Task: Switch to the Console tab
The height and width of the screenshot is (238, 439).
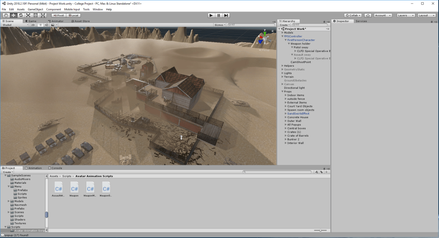Action: (x=55, y=168)
